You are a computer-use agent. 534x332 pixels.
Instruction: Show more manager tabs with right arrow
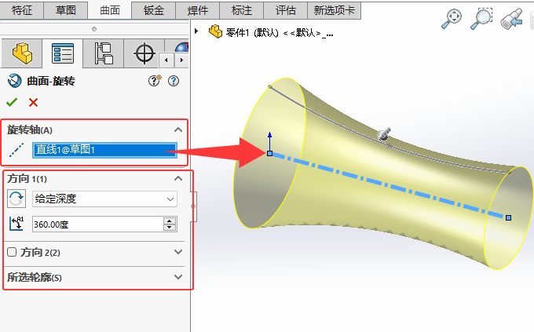click(x=181, y=60)
